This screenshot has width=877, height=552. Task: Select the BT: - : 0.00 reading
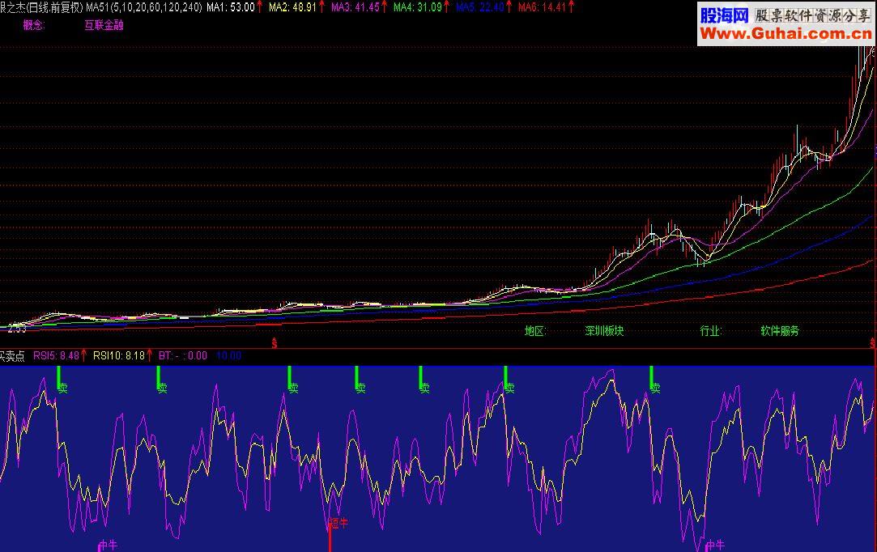183,355
